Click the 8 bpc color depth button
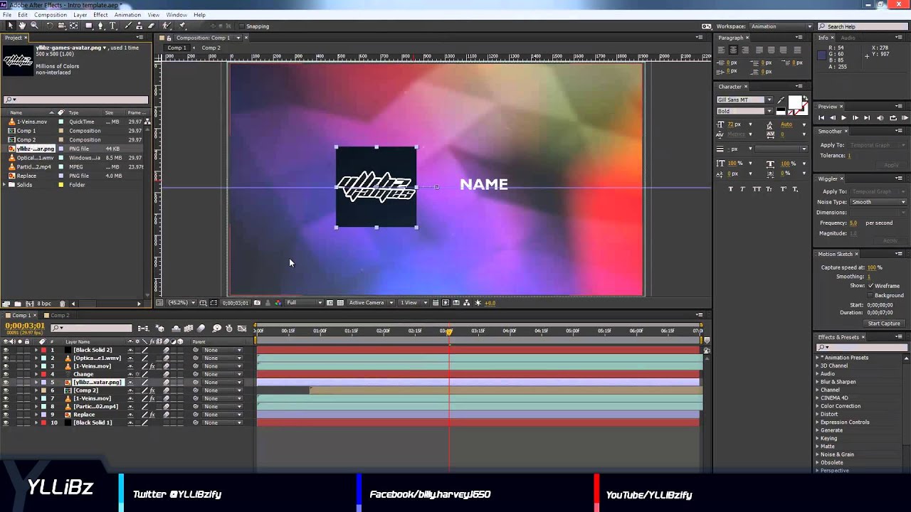Screen dimensions: 911x512 (44, 304)
